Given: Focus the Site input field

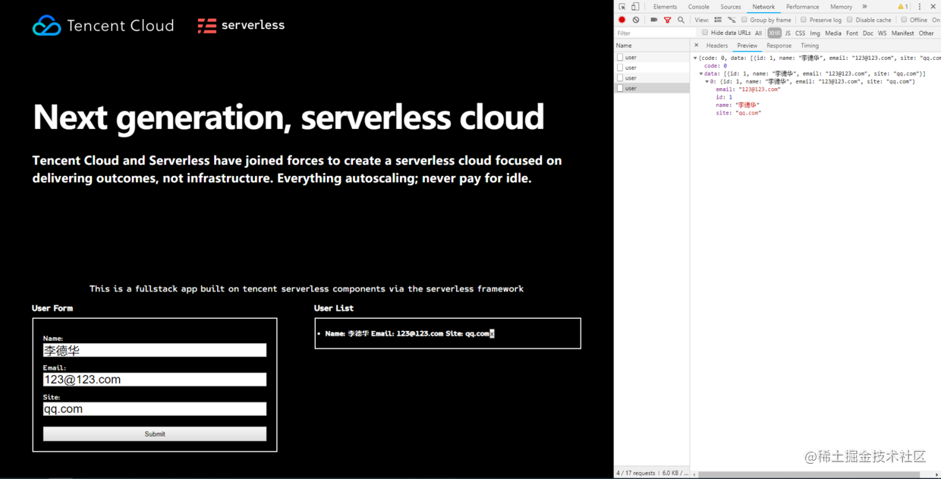Looking at the screenshot, I should 155,409.
